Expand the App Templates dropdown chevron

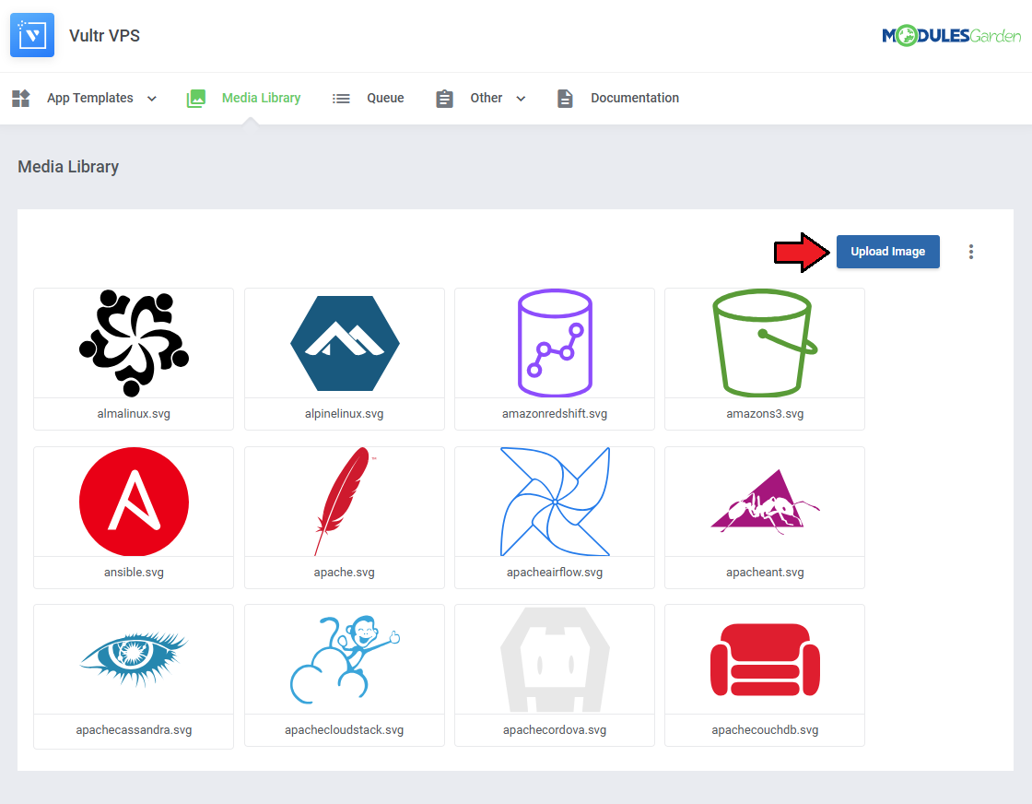pyautogui.click(x=152, y=99)
